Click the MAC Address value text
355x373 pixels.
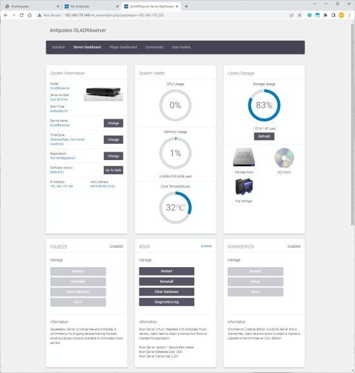tap(103, 186)
